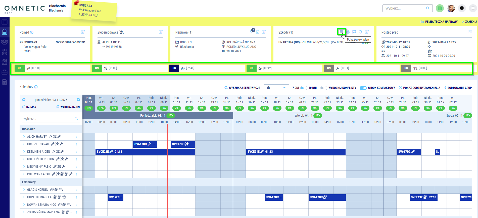The width and height of the screenshot is (478, 218).
Task: Open row menu for KETLIŃSKI AIDEN
Action: click(77, 152)
